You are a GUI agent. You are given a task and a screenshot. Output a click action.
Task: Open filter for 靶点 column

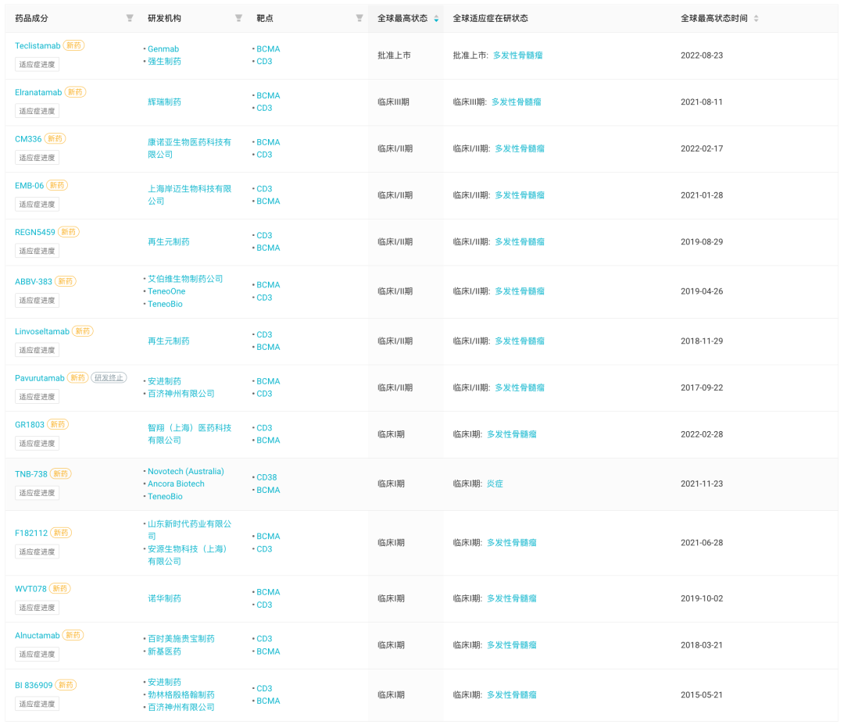359,18
